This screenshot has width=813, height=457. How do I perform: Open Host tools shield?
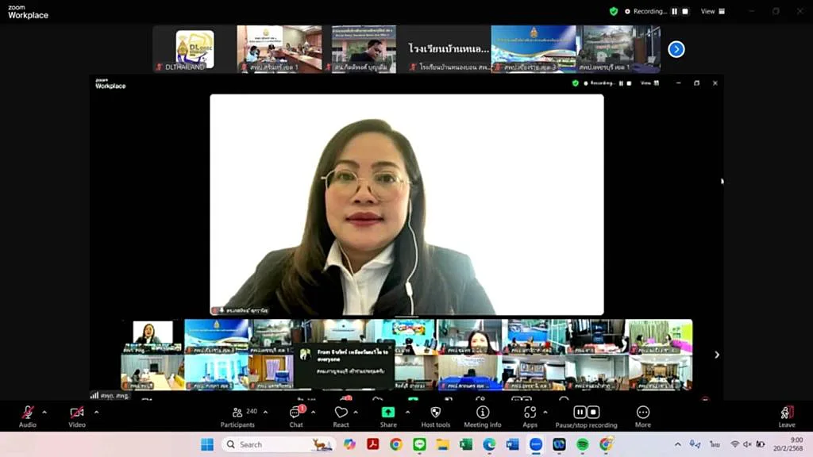click(436, 417)
